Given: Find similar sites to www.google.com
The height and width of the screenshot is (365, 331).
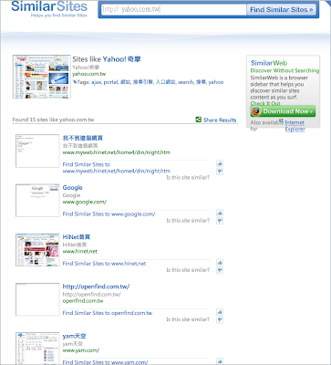Looking at the screenshot, I should pyautogui.click(x=109, y=214).
